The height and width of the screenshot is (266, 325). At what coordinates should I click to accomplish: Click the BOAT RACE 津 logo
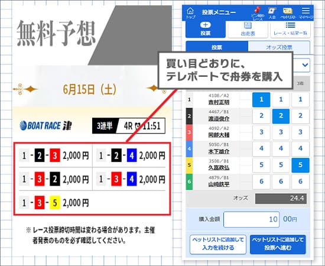click(x=45, y=126)
